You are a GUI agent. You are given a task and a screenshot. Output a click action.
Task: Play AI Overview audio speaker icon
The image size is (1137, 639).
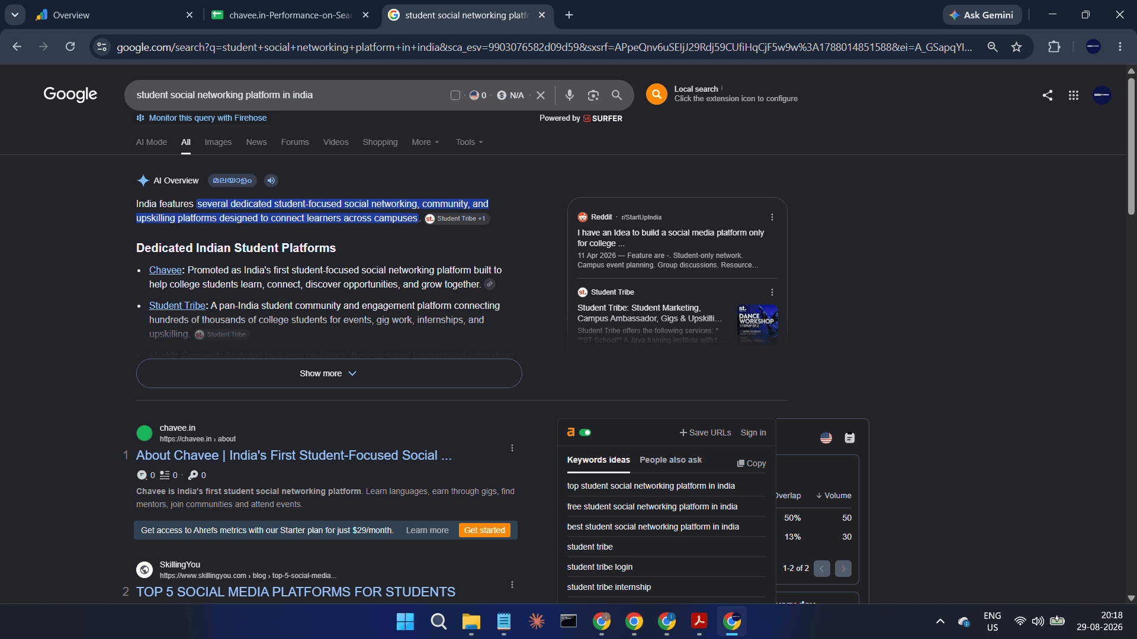[x=271, y=180]
